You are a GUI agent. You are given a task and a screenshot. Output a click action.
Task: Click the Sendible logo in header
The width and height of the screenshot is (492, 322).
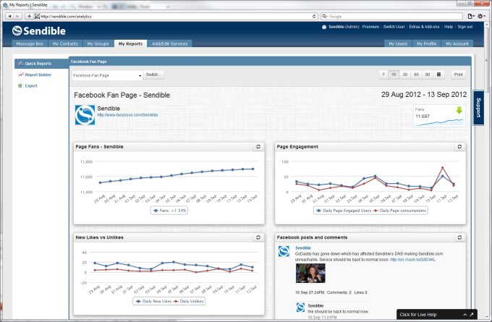coord(38,31)
